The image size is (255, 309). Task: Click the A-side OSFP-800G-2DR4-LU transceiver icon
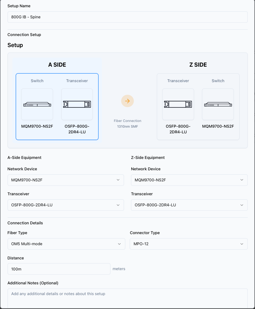[x=77, y=104]
